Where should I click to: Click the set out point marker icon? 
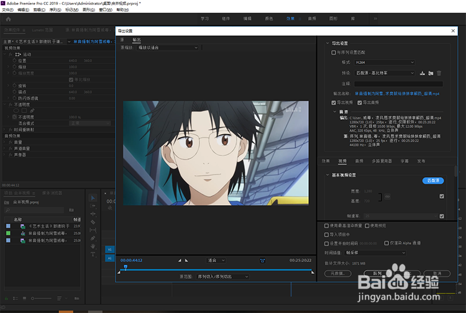pos(186,260)
